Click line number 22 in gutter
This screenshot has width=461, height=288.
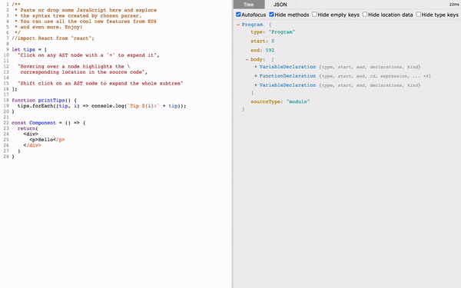tap(6, 123)
